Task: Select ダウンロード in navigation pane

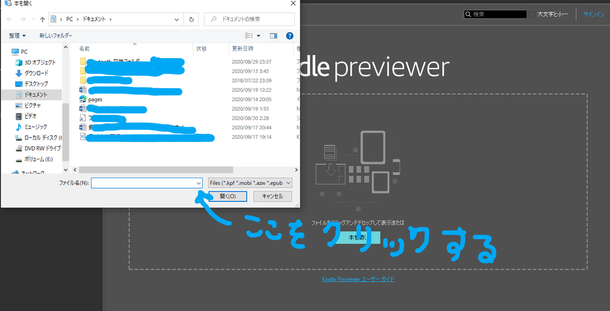Action: pyautogui.click(x=32, y=73)
